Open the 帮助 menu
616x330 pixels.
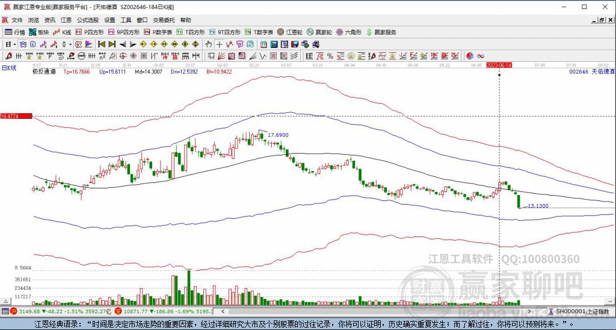pos(185,20)
